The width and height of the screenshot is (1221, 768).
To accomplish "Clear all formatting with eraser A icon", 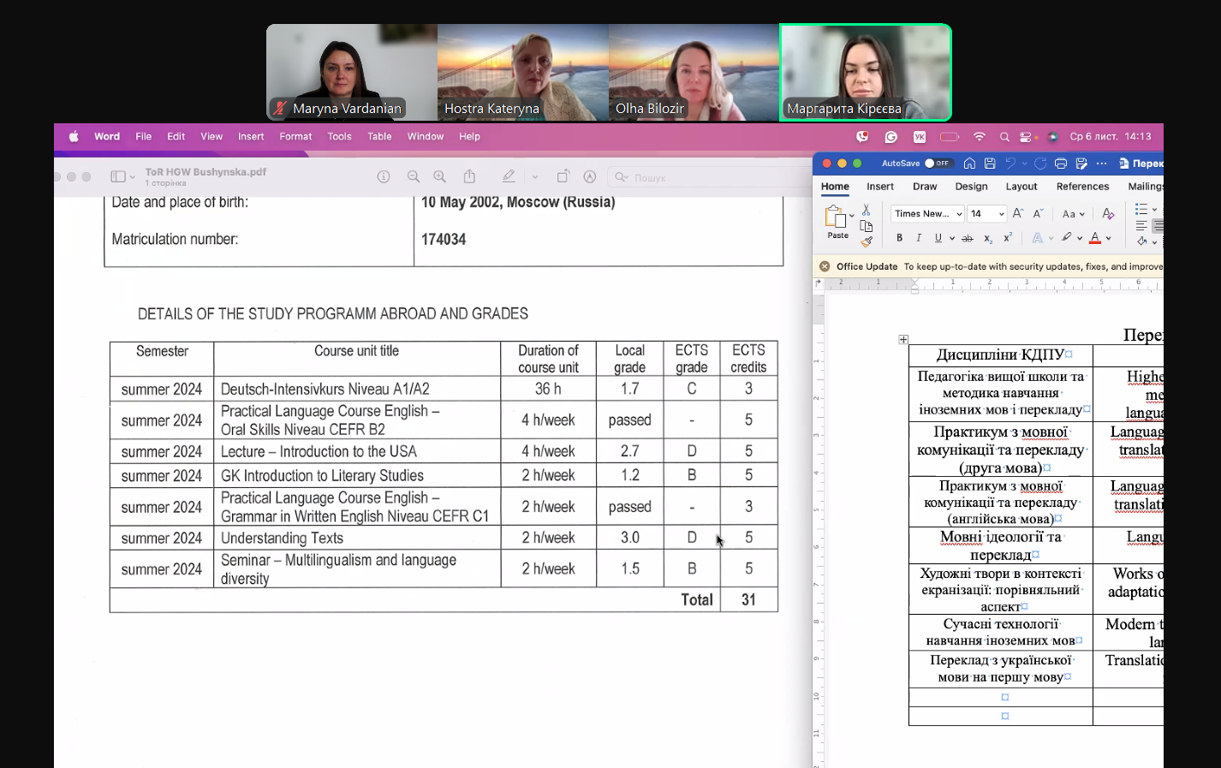I will click(x=1108, y=213).
